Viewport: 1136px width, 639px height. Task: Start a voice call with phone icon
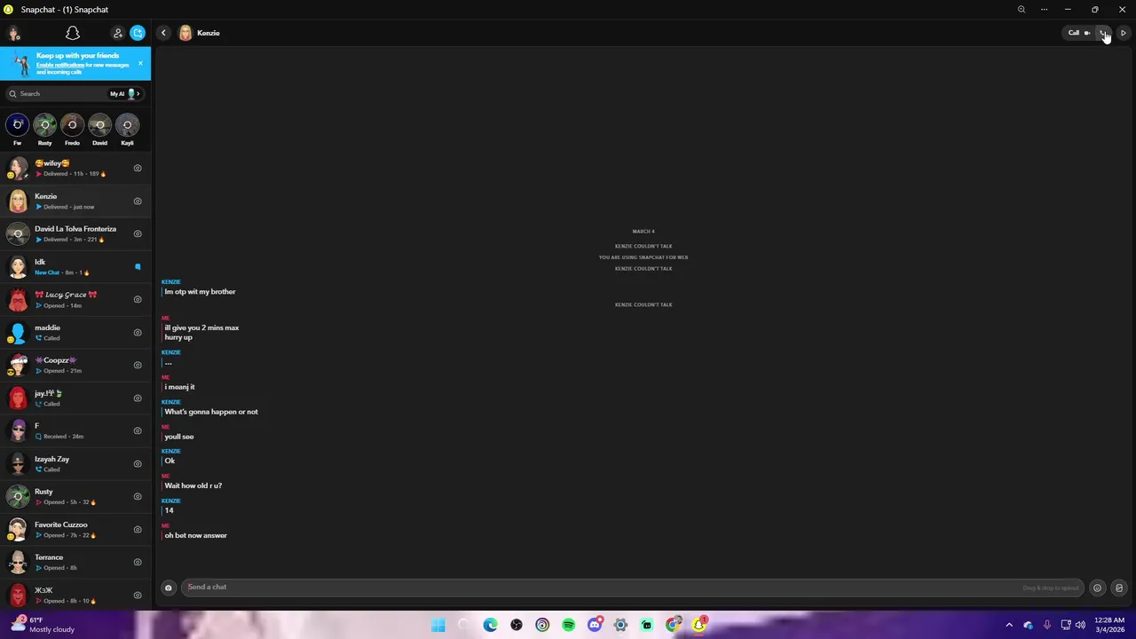pyautogui.click(x=1104, y=33)
